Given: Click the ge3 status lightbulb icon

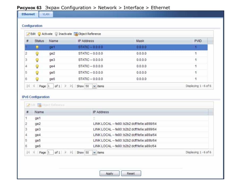Looking at the screenshot, I should (37, 60).
